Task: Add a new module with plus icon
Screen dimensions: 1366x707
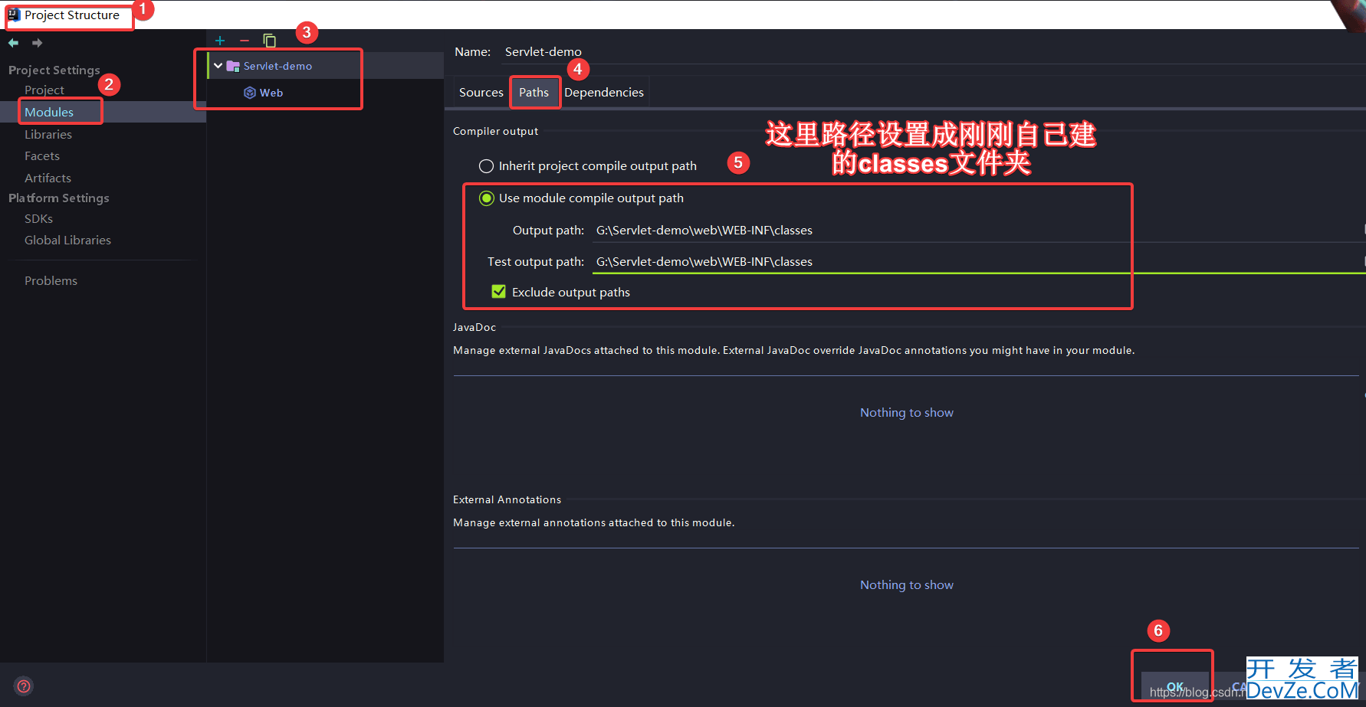Action: pyautogui.click(x=220, y=41)
